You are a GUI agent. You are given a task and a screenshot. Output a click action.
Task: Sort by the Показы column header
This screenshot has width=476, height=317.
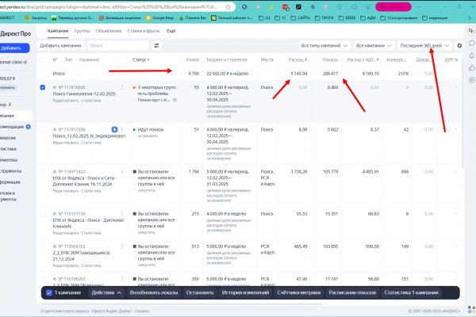[330, 59]
